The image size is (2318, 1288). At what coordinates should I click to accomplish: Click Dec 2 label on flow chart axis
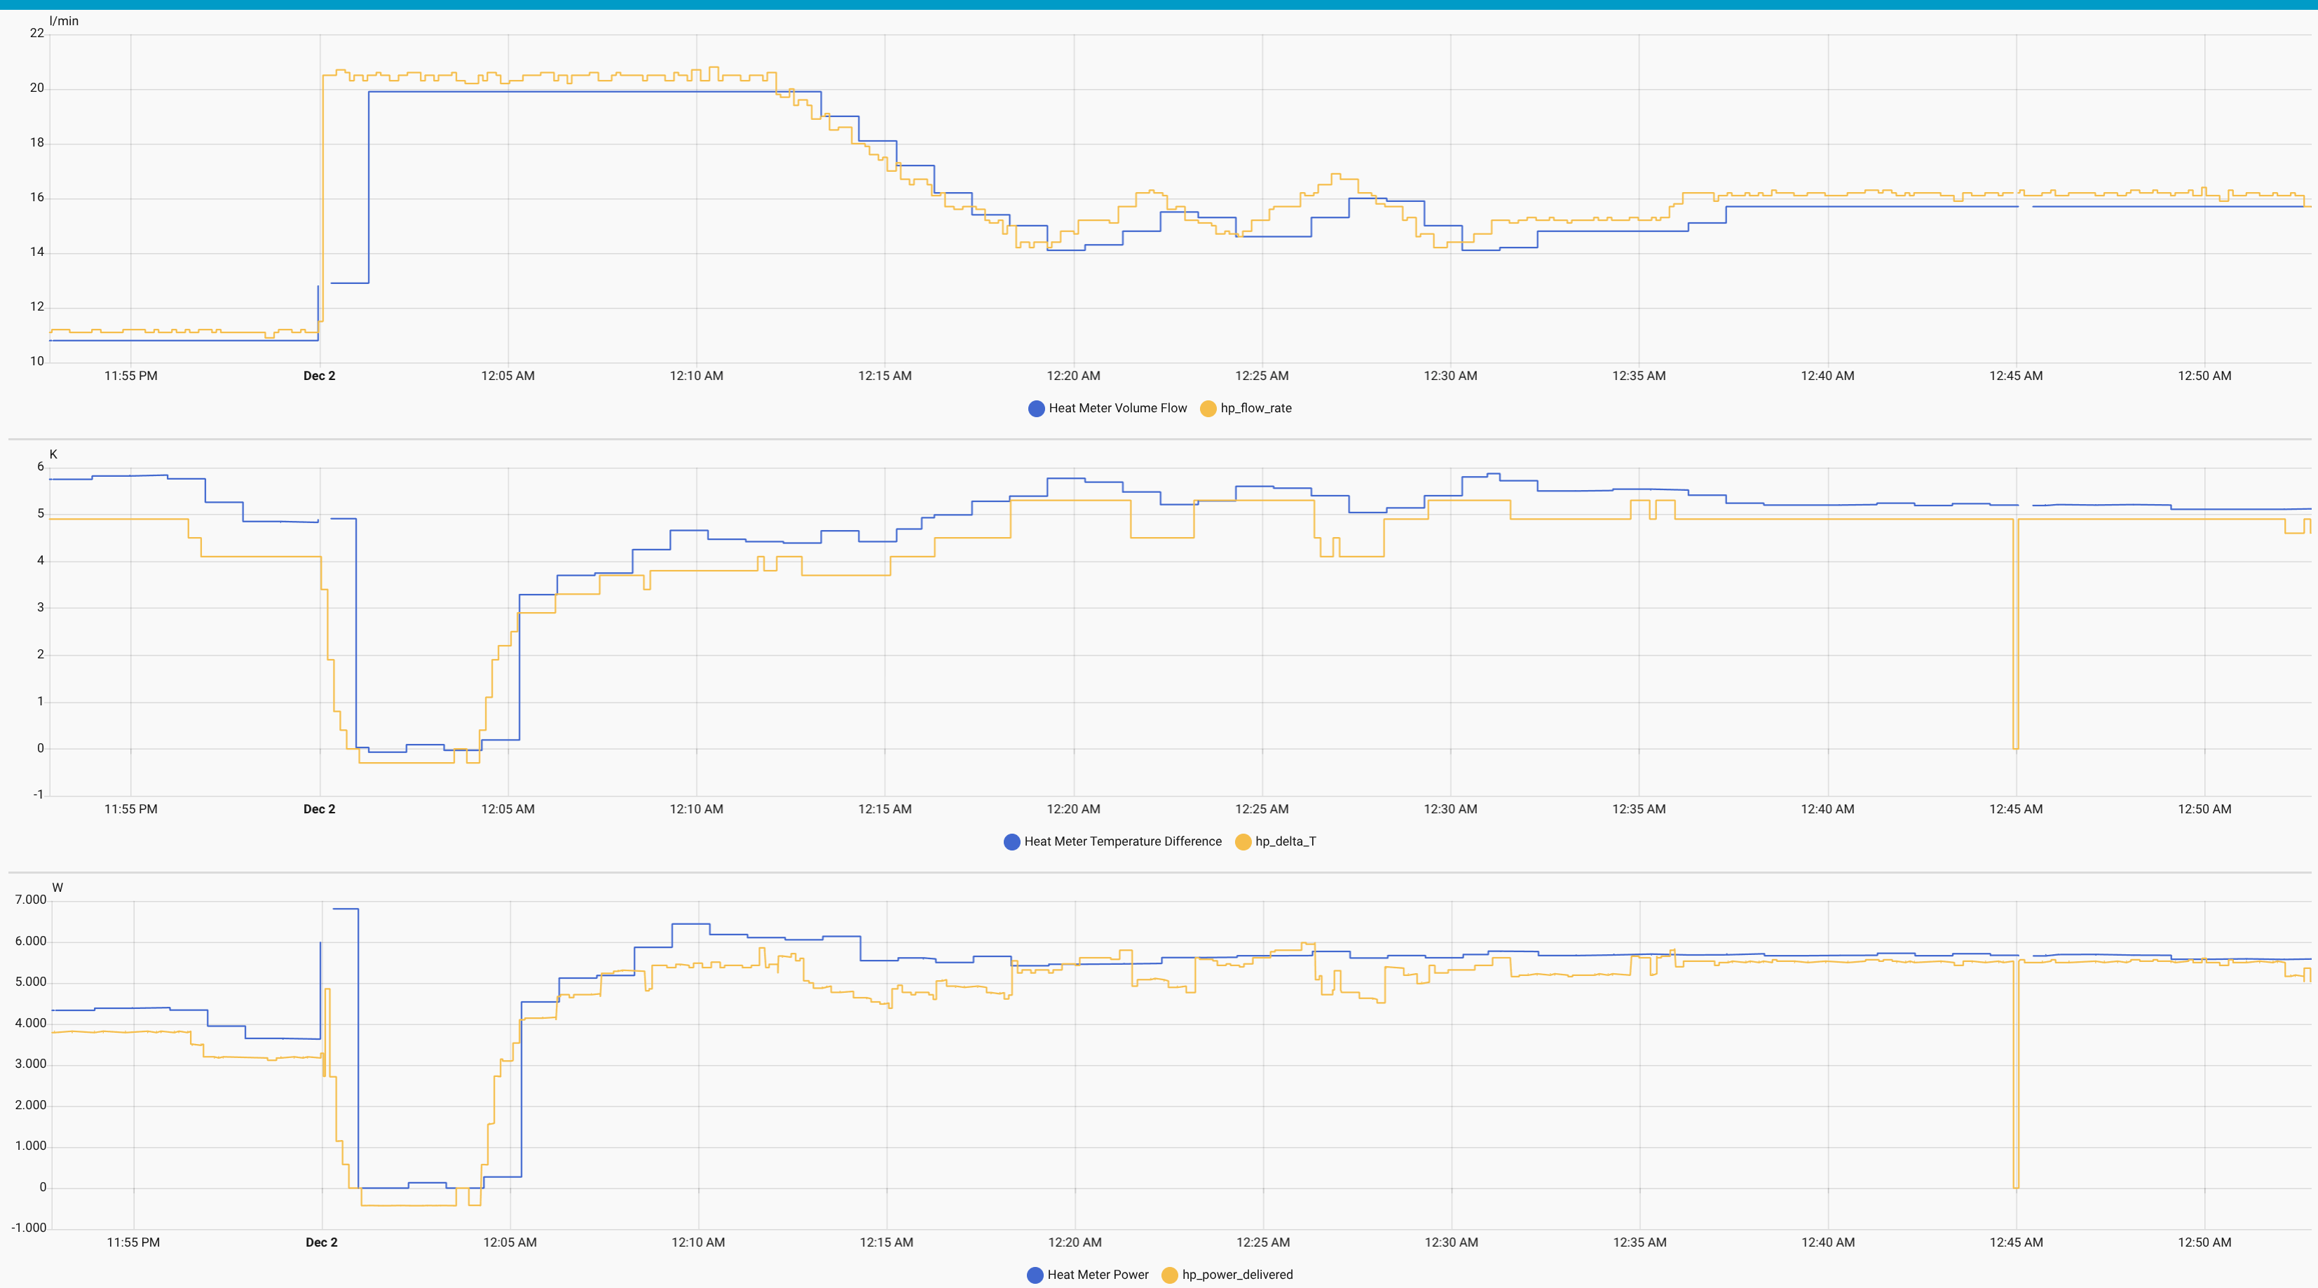pyautogui.click(x=320, y=377)
